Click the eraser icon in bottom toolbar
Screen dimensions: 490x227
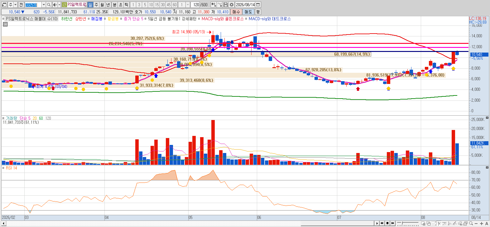coord(460,223)
